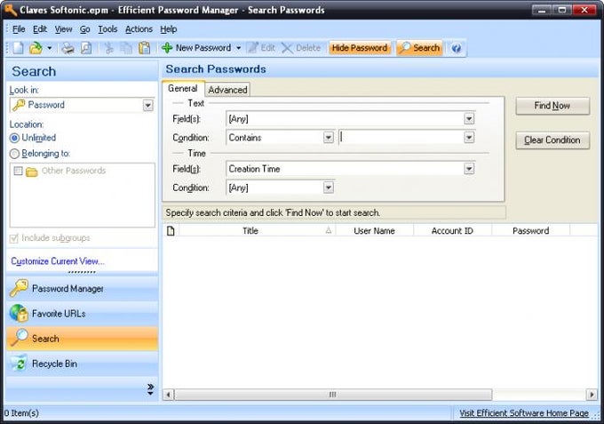604x424 pixels.
Task: Click the horizontal scrollbar right arrow
Action: coord(592,395)
